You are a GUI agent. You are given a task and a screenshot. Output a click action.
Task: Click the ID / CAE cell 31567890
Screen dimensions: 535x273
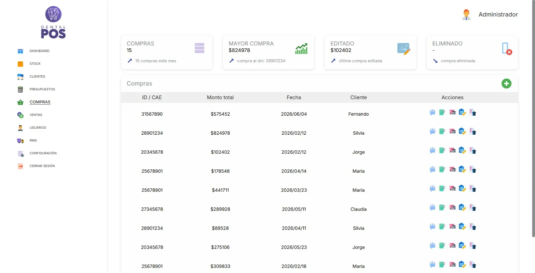pos(152,114)
